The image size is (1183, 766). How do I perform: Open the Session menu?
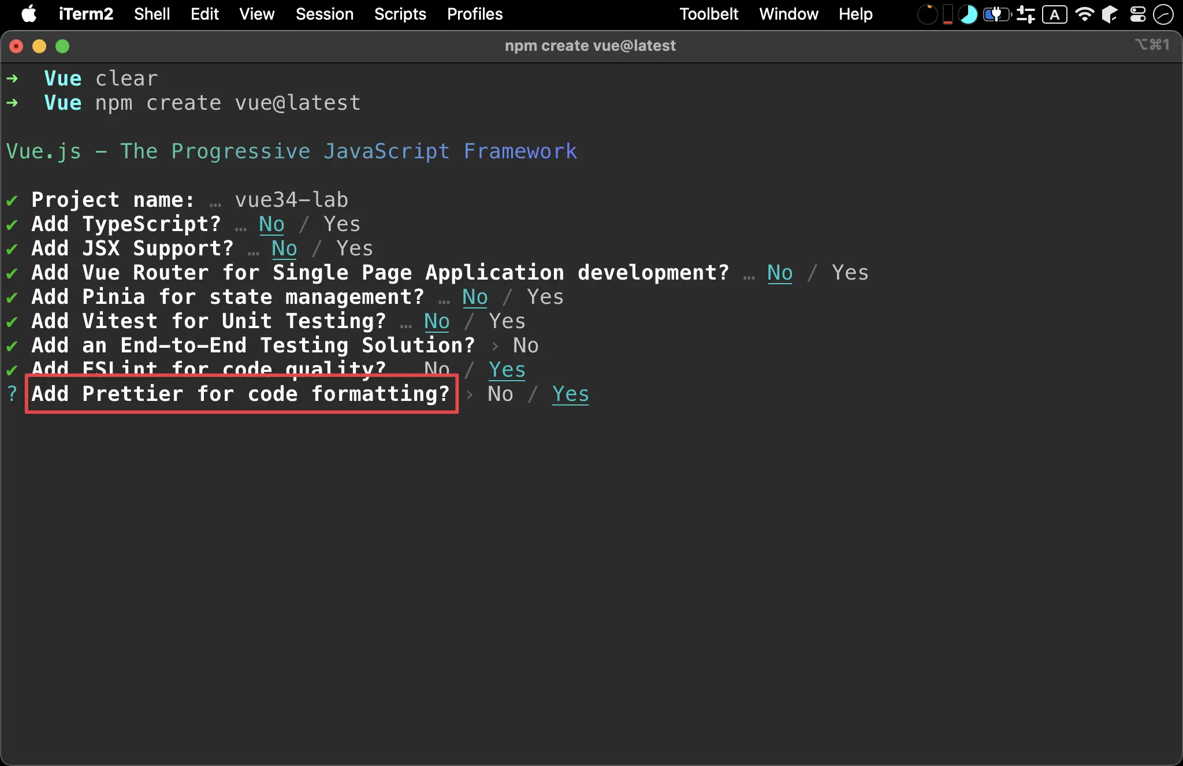pyautogui.click(x=324, y=14)
